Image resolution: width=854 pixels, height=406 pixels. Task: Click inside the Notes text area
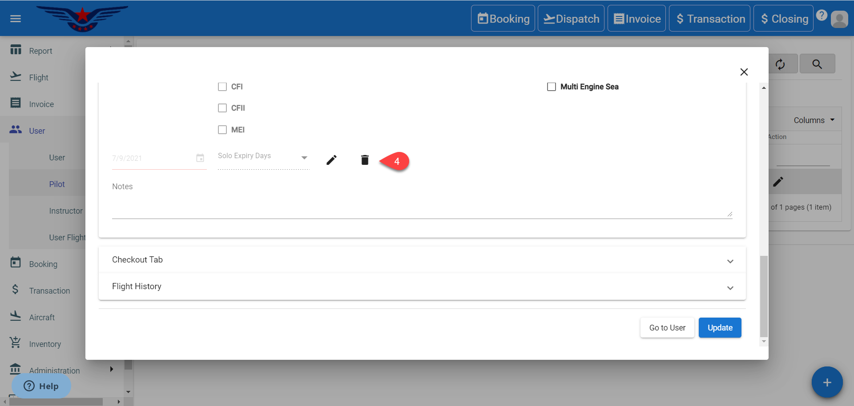coord(422,204)
